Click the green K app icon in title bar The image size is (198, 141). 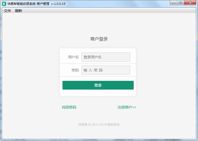4,4
